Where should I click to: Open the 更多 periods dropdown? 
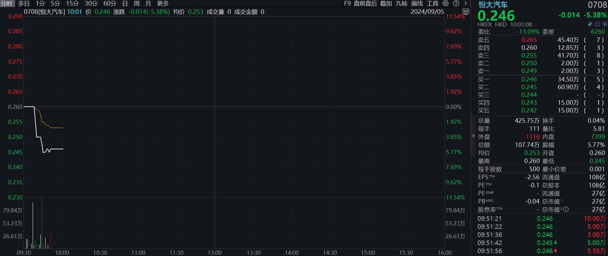pyautogui.click(x=163, y=4)
